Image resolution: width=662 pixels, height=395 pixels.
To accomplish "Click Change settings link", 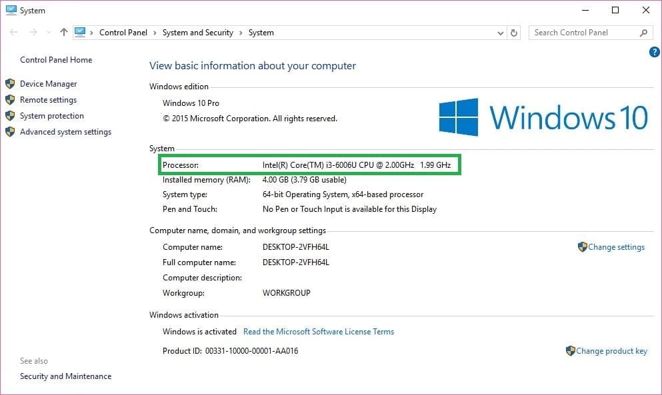I will [x=617, y=247].
